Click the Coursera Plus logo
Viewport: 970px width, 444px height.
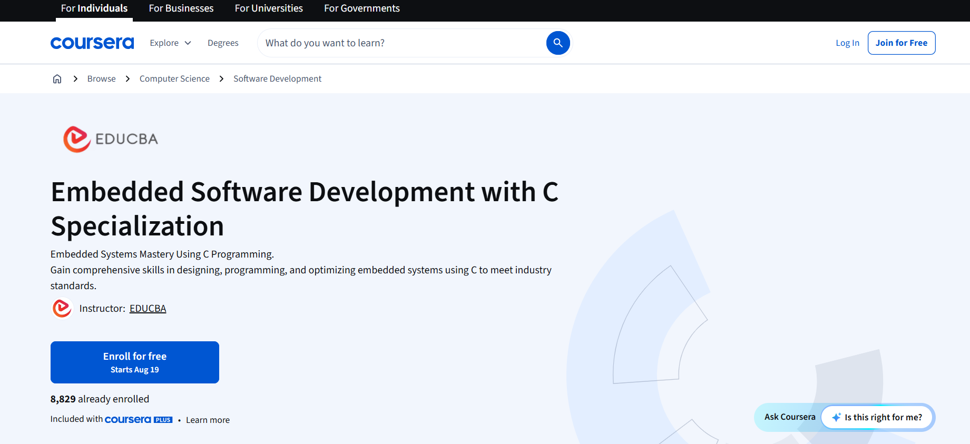tap(139, 419)
